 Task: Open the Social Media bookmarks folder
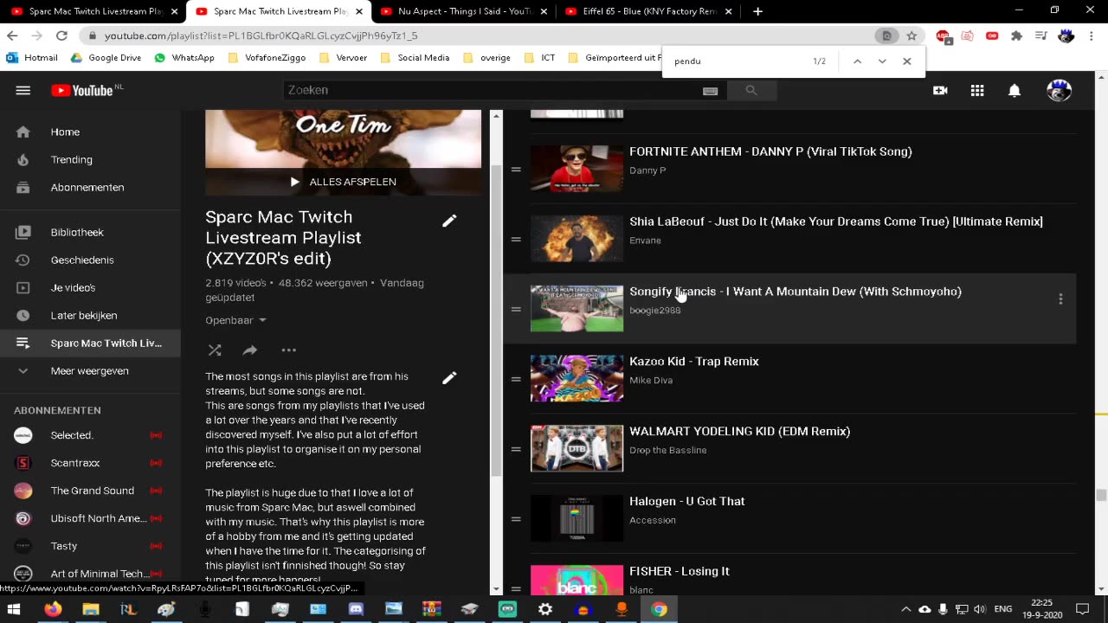(x=415, y=58)
